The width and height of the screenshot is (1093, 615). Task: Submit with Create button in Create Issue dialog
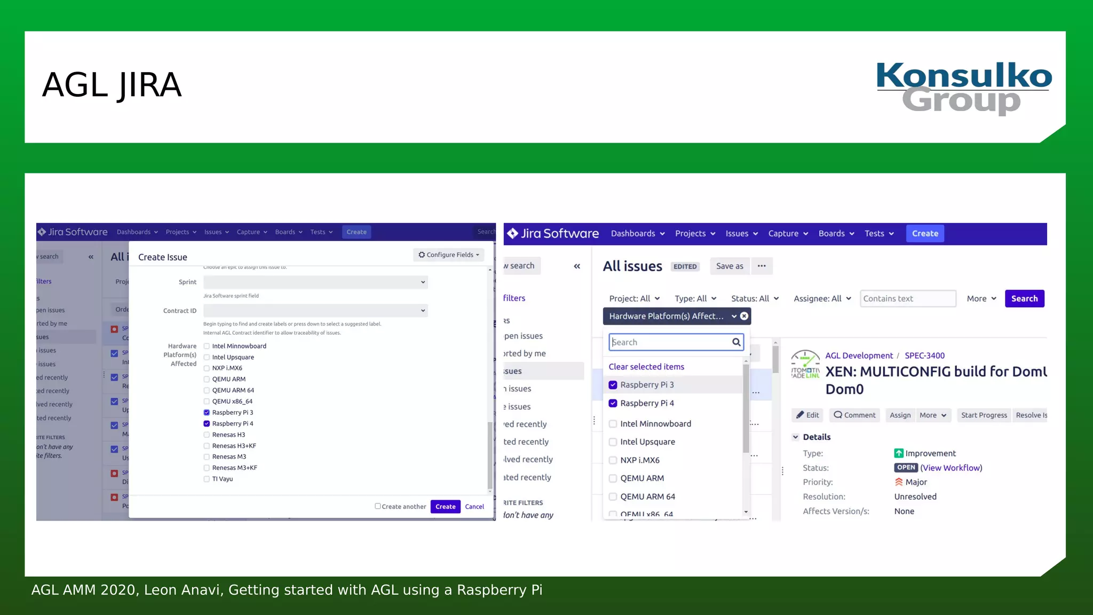(x=445, y=507)
